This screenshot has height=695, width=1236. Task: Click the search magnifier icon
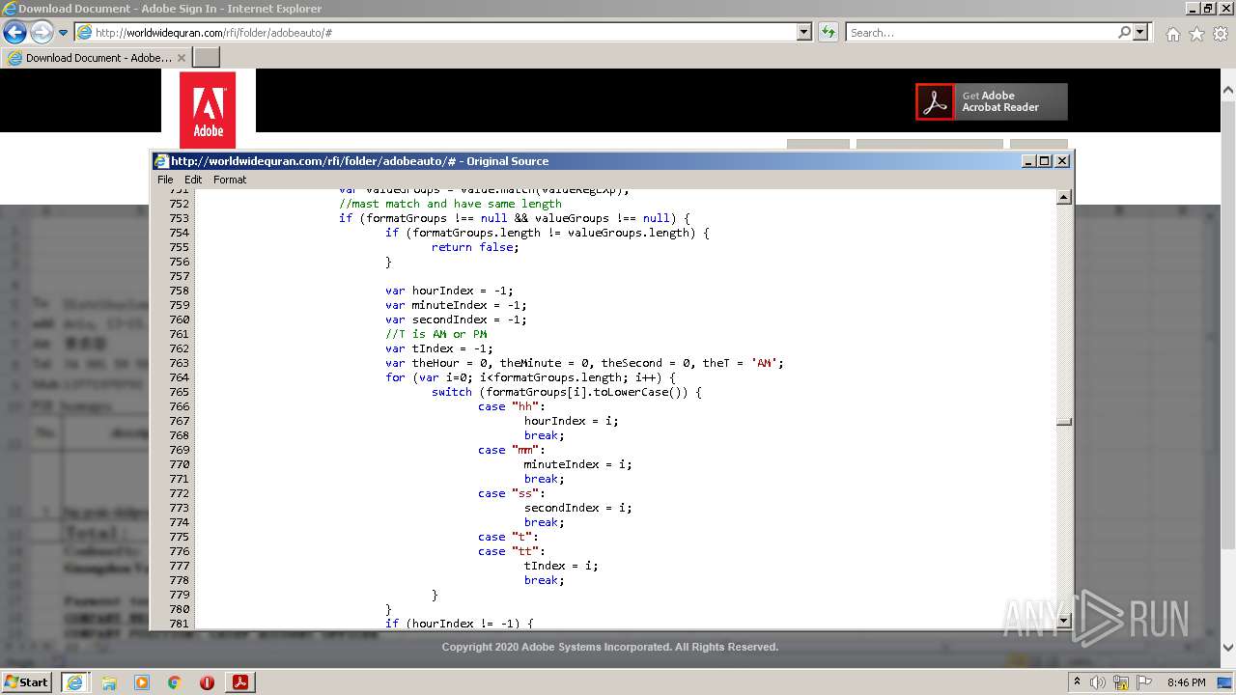point(1124,33)
